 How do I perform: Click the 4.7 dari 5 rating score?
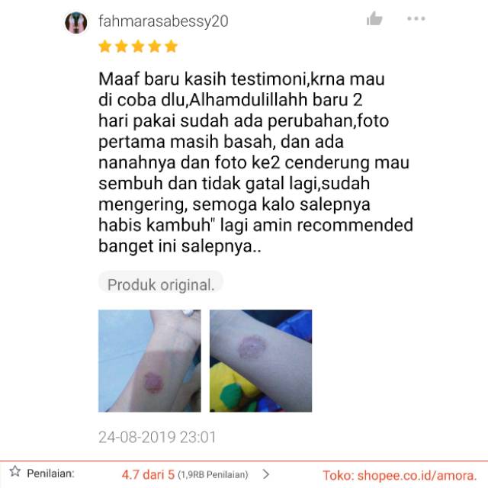tap(148, 474)
